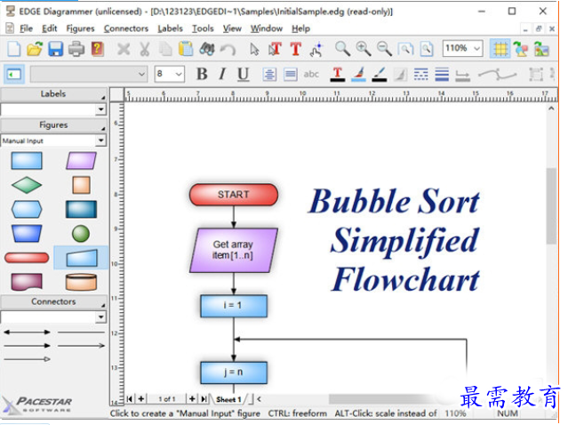This screenshot has height=425, width=568.
Task: Select the green diamond figure in palette
Action: 27,185
